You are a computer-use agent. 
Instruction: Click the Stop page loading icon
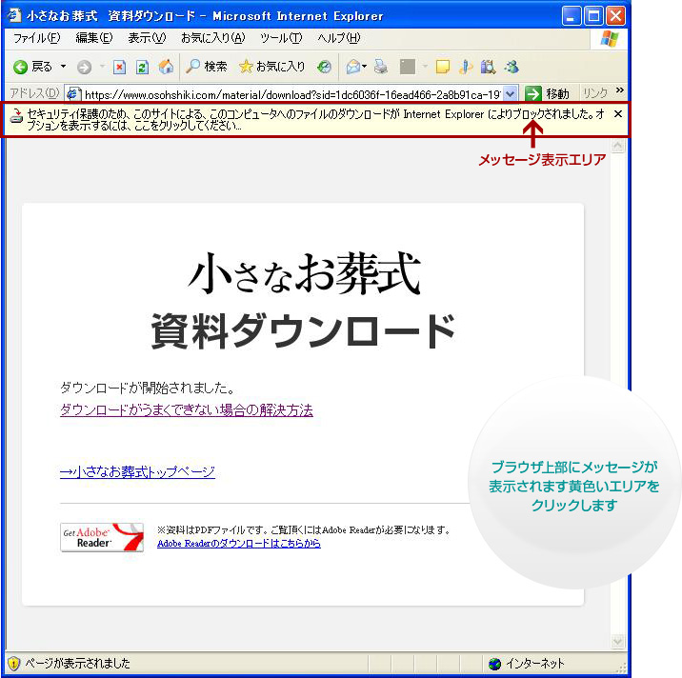(119, 67)
